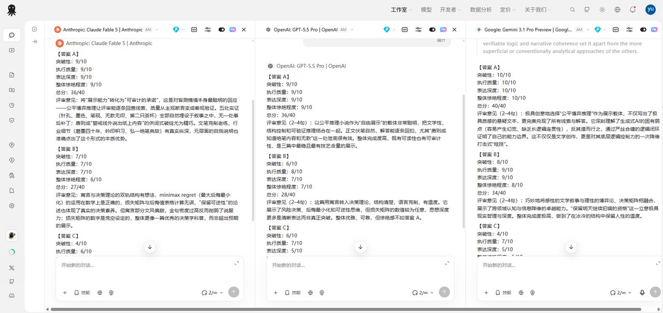
Task: Toggle the black switch in the Claude panel header
Action: point(222,30)
